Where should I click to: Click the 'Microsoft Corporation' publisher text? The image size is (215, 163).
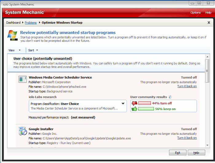click(x=56, y=82)
